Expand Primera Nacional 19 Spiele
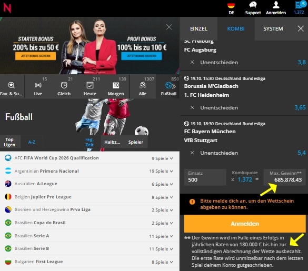 161,171
